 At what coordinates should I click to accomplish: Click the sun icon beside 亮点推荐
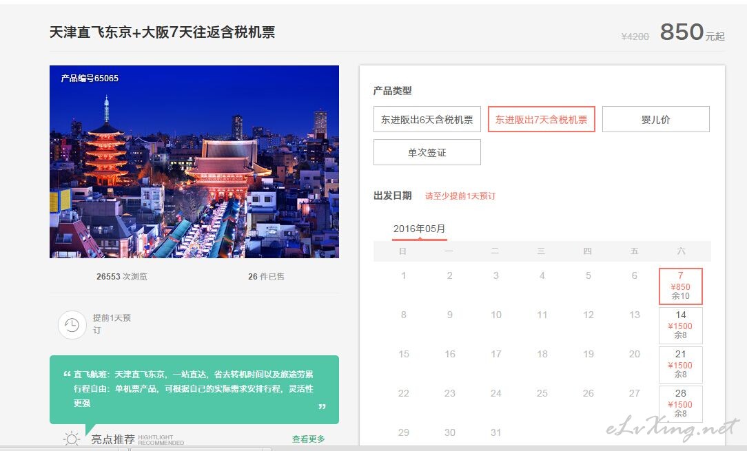point(72,439)
